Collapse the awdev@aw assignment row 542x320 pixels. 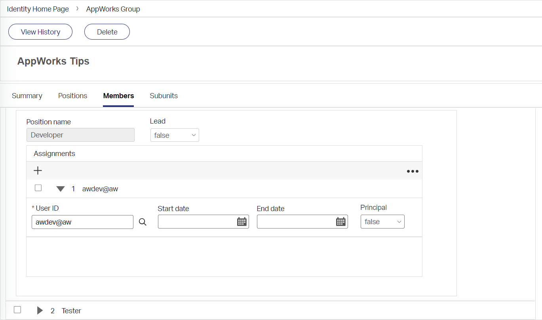(61, 189)
